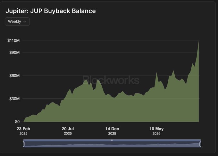Click the chart title 'Jupiter: JUP Buyback Balance'

pyautogui.click(x=51, y=11)
